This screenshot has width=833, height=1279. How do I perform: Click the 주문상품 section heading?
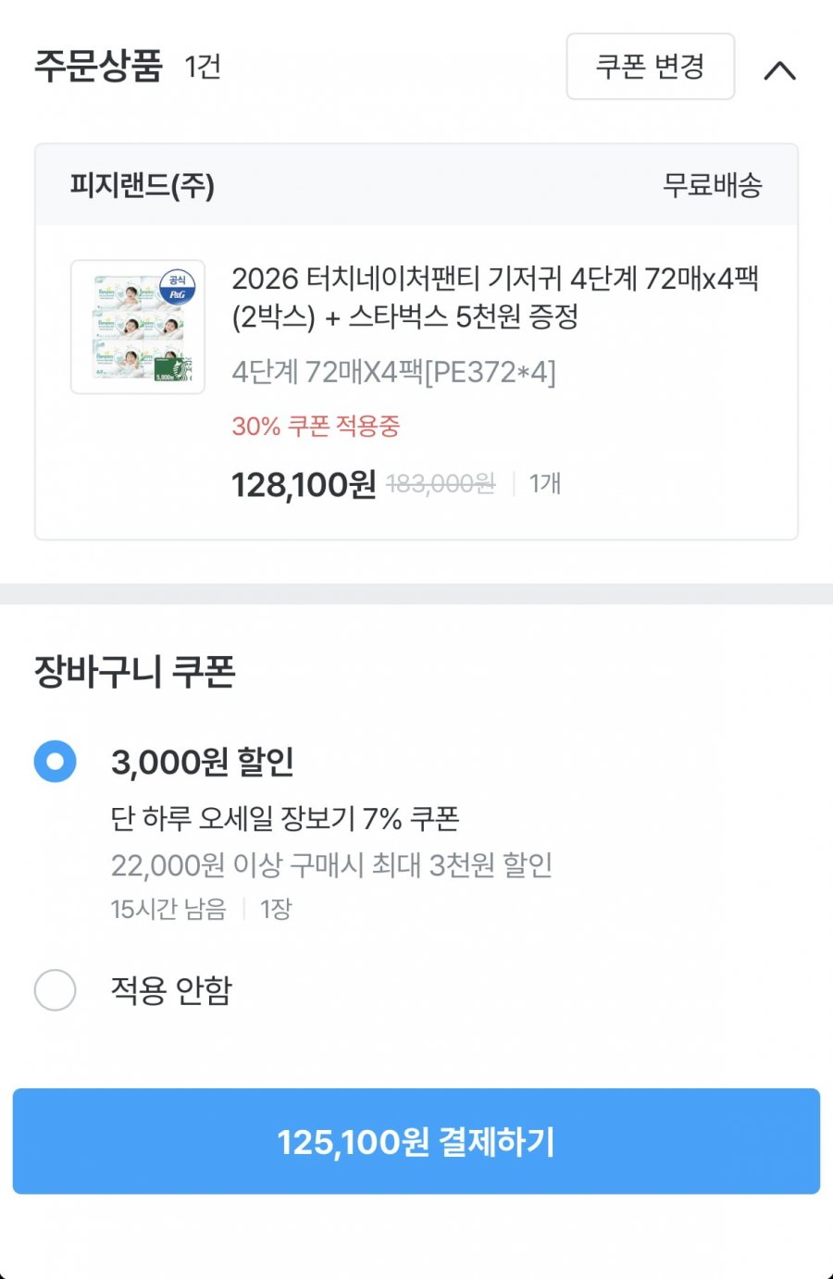98,67
